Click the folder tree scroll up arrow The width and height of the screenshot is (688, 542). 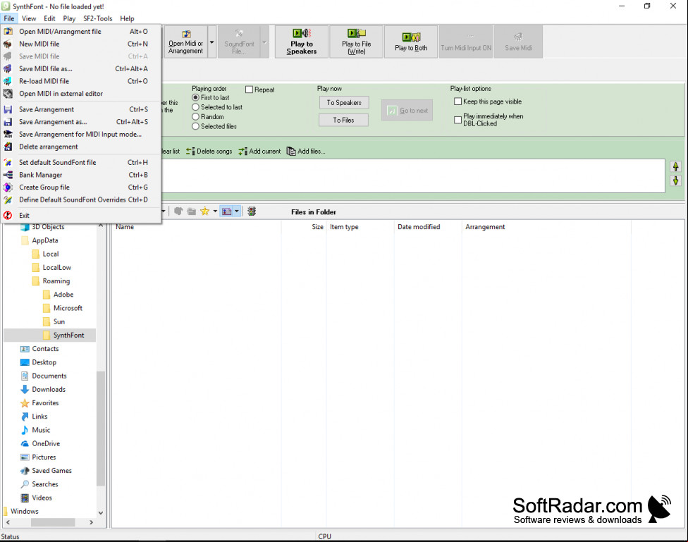point(101,226)
